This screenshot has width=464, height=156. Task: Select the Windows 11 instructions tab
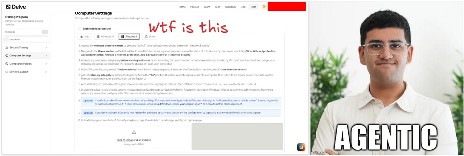tap(129, 36)
